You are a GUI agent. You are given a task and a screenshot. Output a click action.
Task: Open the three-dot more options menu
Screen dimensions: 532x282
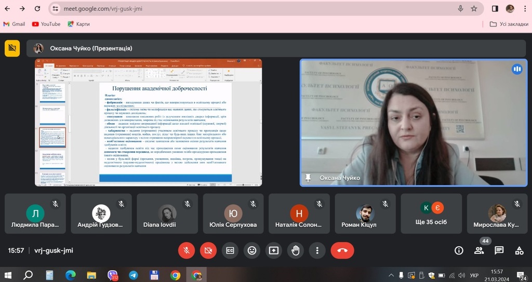(x=317, y=250)
